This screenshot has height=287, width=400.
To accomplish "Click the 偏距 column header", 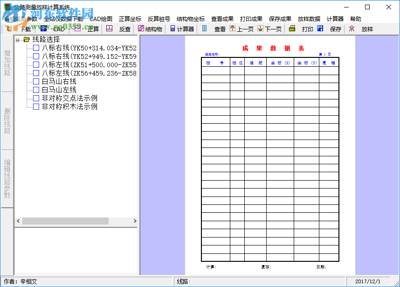I will 255,63.
